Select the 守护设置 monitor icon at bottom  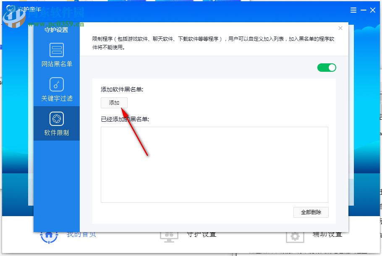[x=169, y=235]
